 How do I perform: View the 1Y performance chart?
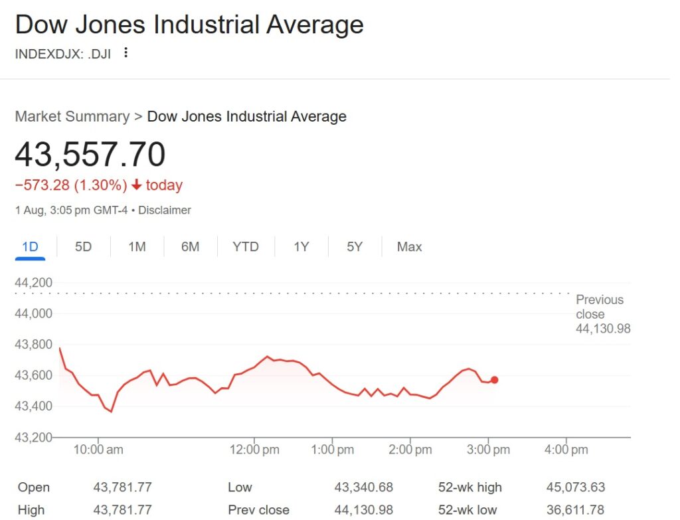point(301,246)
